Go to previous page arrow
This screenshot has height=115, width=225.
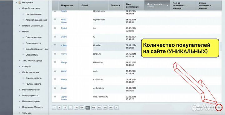pyautogui.click(x=54, y=107)
